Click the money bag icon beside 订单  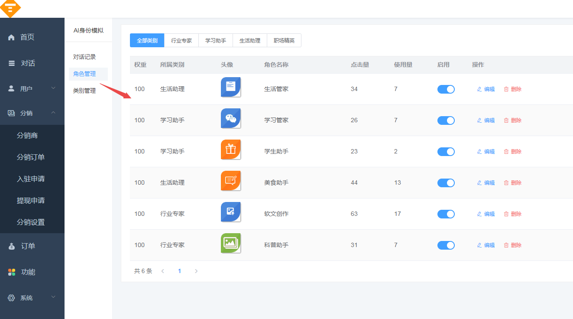tap(12, 246)
